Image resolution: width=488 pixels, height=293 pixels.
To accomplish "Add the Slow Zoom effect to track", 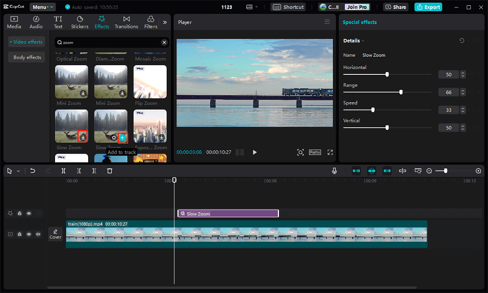I will tap(122, 137).
